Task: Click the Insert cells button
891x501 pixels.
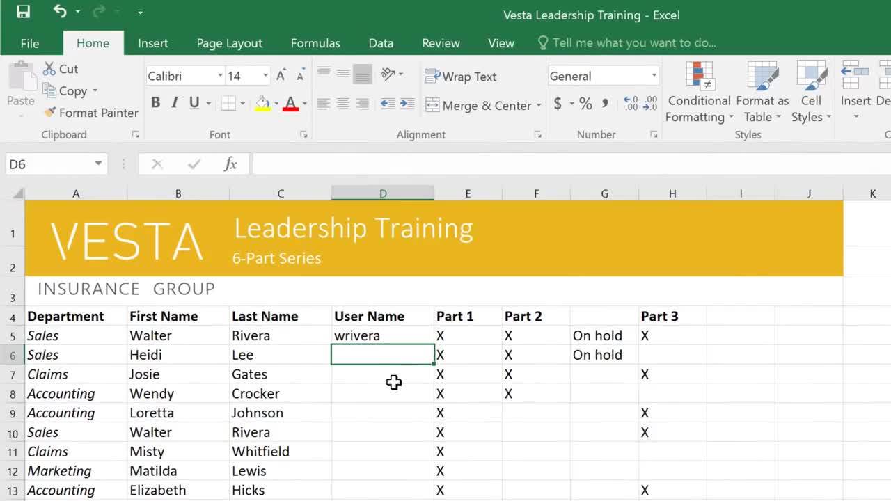Action: [x=855, y=93]
